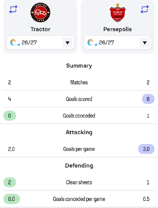Click the swap team icon beside Tractor
Image resolution: width=158 pixels, height=208 pixels.
click(x=13, y=9)
